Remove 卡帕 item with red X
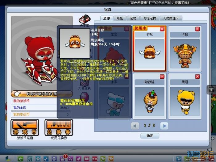Viewport: 216px width, 162px height. (197, 29)
